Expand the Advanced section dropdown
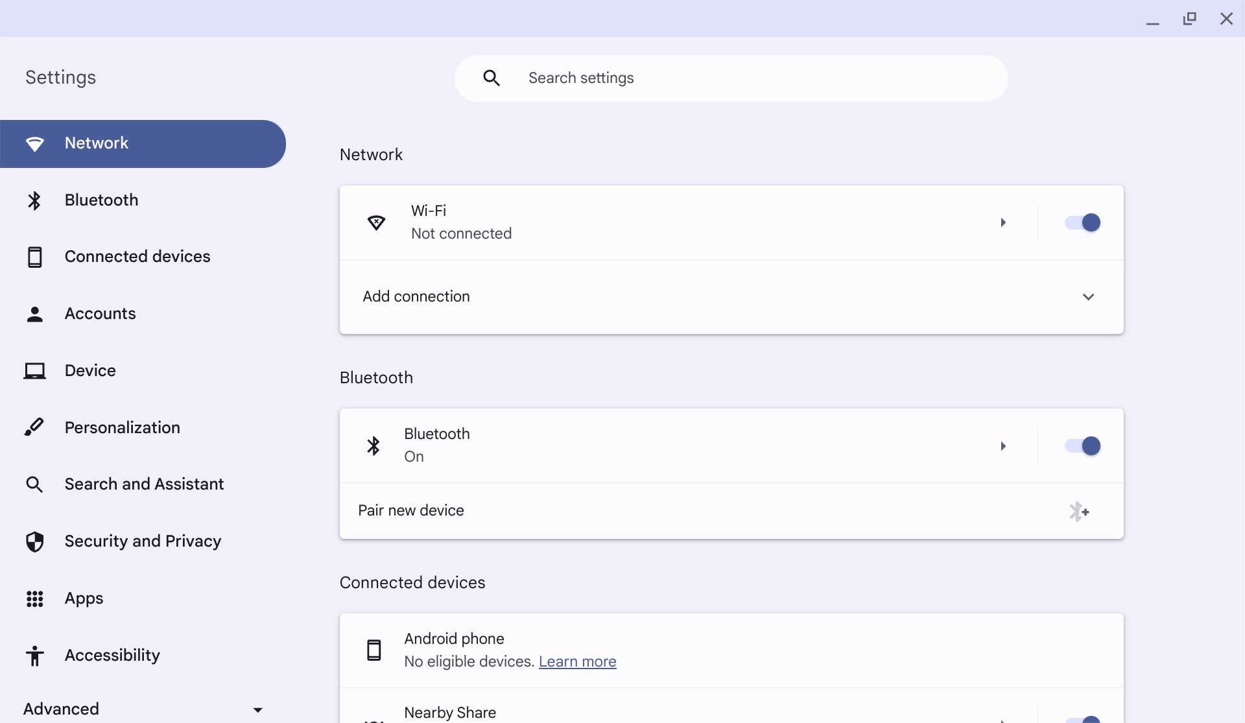Viewport: 1245px width, 723px height. click(x=258, y=708)
